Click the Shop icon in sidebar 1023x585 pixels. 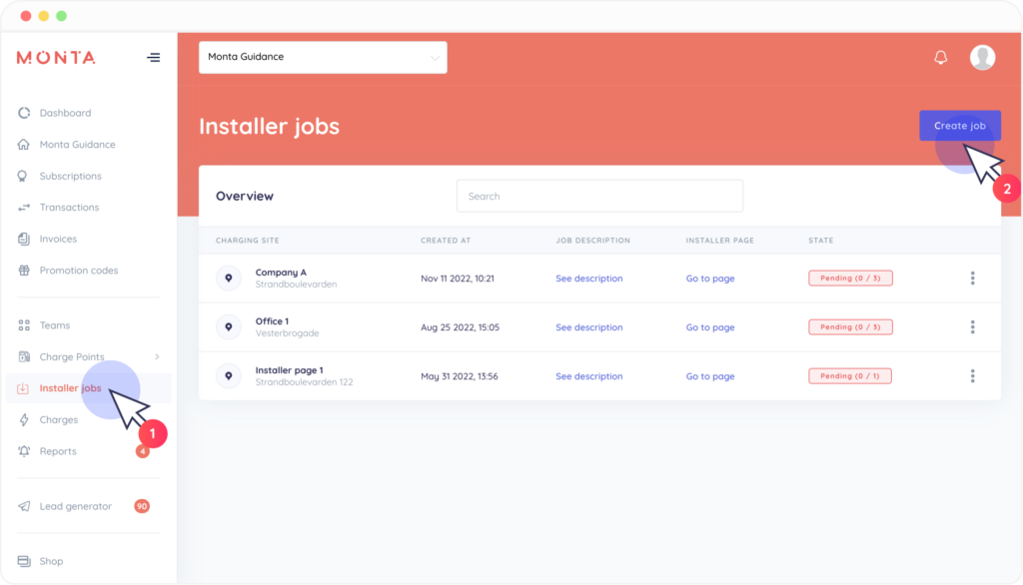pos(24,561)
